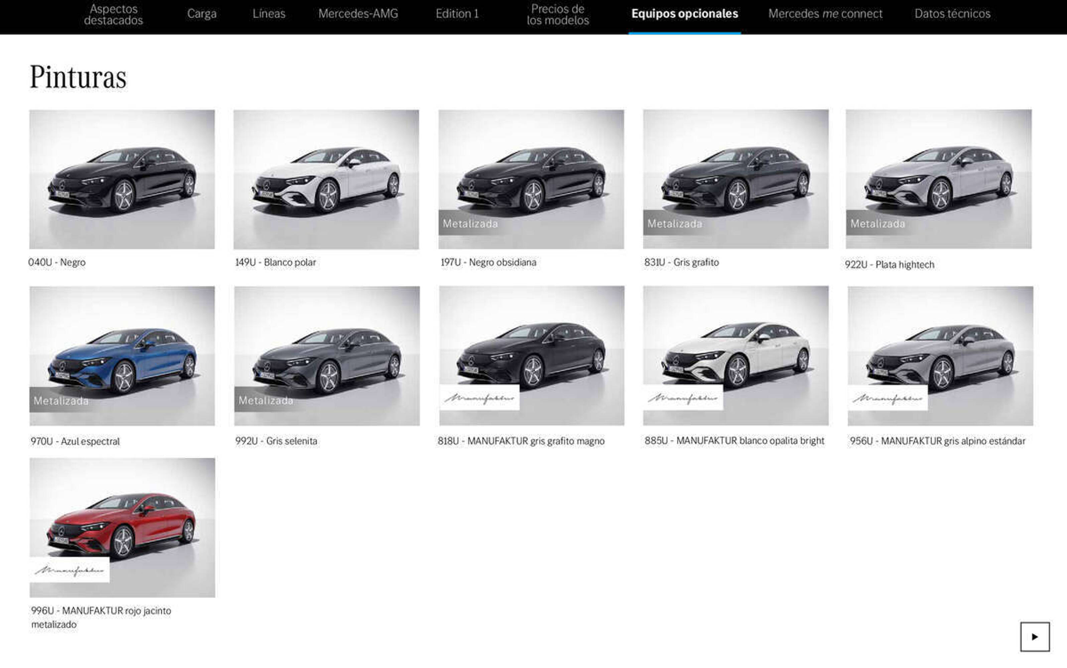Choose the Negro obsidiana car image
1067x668 pixels.
tap(531, 179)
